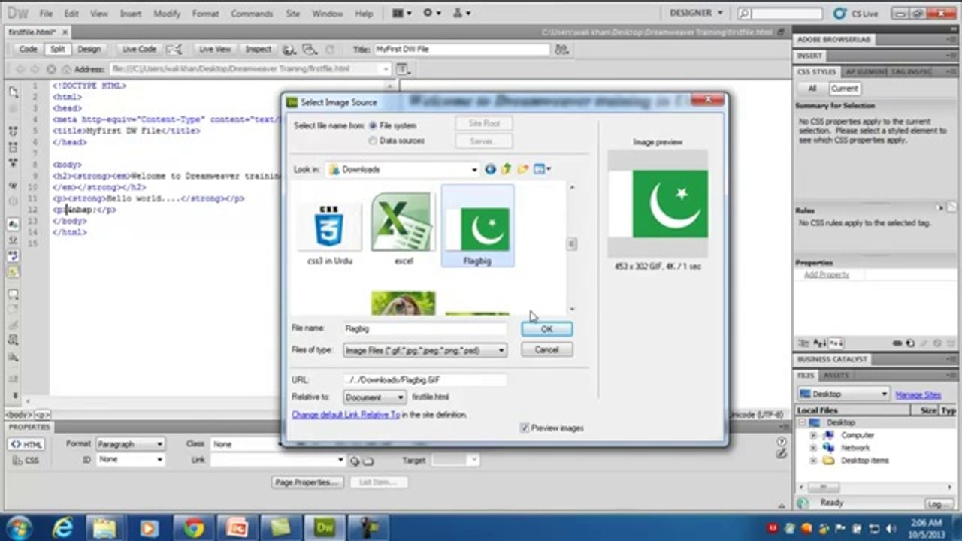
Task: Select the Flagbig image thumbnail
Action: 478,226
